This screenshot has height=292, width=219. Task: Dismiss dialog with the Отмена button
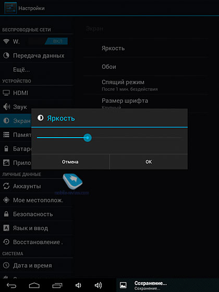(x=70, y=162)
